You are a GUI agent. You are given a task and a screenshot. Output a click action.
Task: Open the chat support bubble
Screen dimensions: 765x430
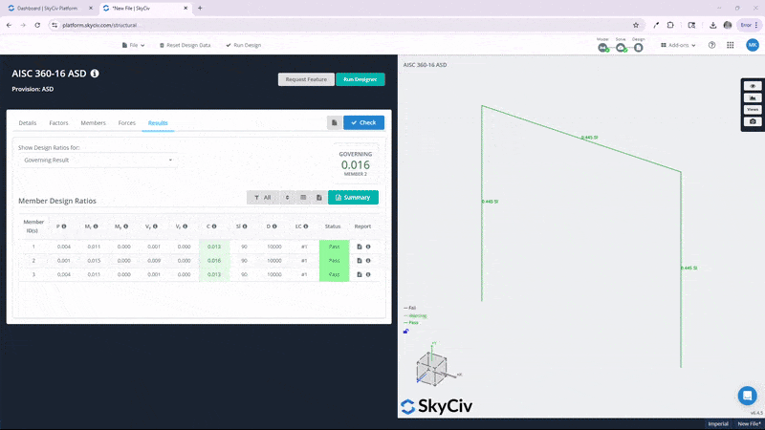pos(747,395)
